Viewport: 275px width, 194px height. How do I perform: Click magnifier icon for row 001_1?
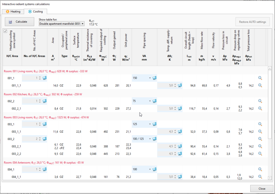pyautogui.click(x=260, y=78)
